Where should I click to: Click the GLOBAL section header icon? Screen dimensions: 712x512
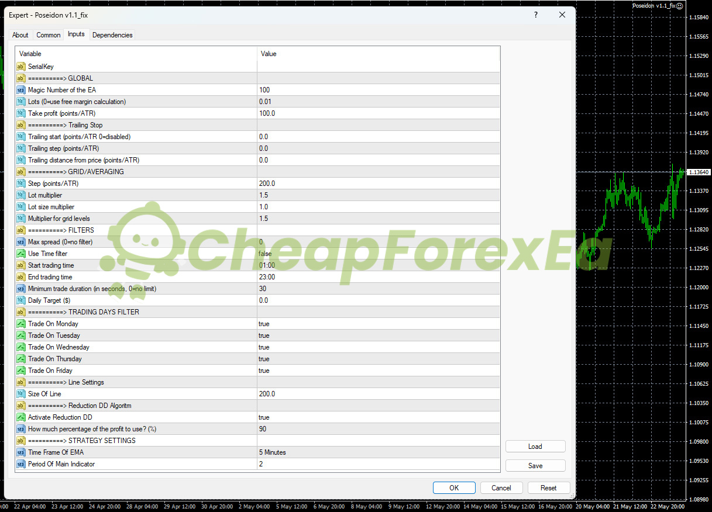tap(20, 78)
